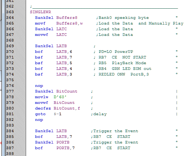The height and width of the screenshot is (156, 186).
Task: Click 'LATB,3' operand on line 374
Action: 64,74
